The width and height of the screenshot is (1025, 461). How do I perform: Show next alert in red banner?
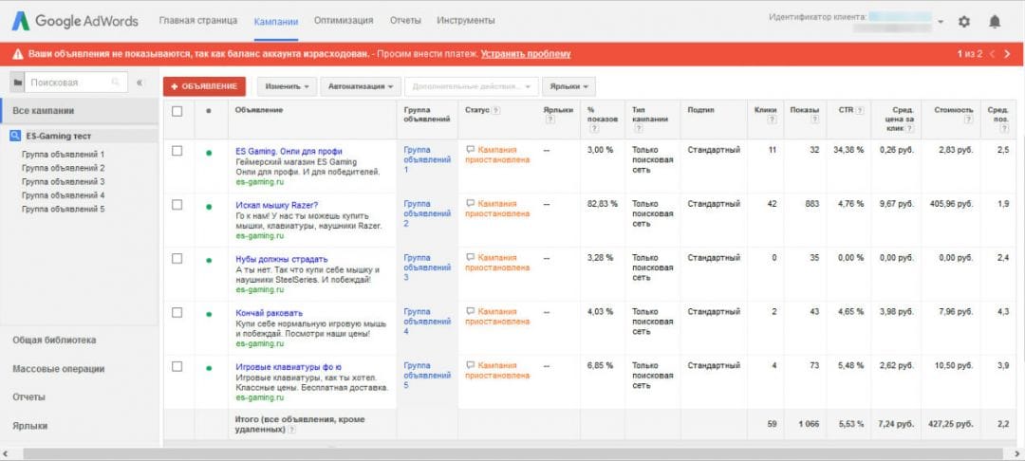pos(1007,54)
